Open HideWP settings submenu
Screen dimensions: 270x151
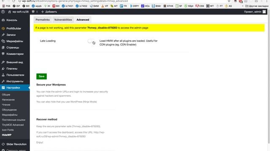pyautogui.click(x=7, y=135)
